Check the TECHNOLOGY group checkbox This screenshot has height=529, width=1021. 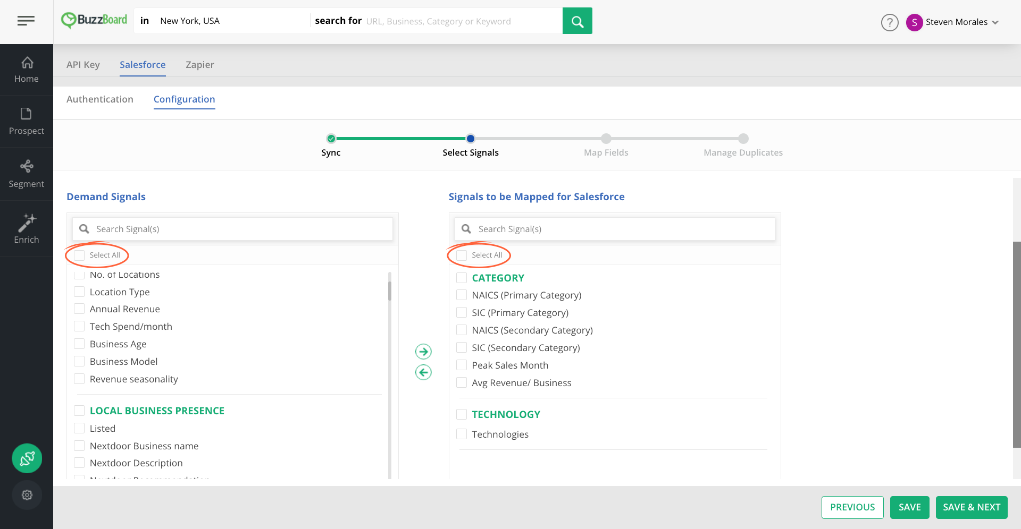point(462,414)
